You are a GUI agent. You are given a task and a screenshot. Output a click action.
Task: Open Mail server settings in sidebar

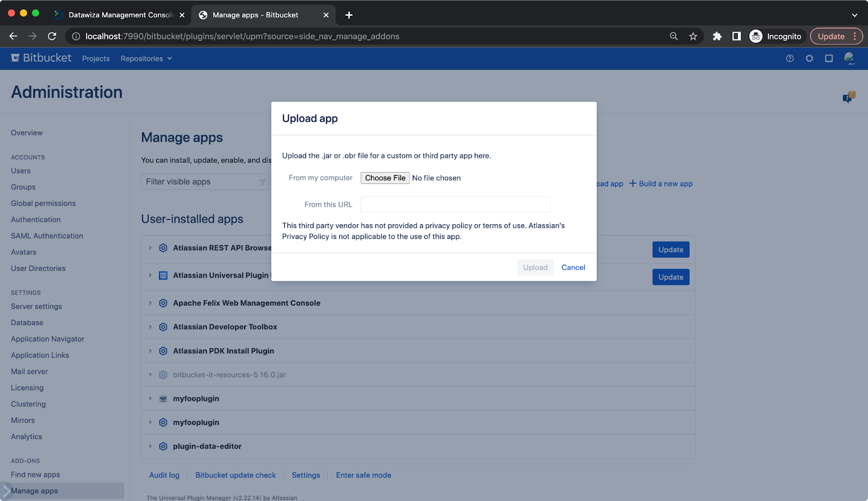pos(29,372)
